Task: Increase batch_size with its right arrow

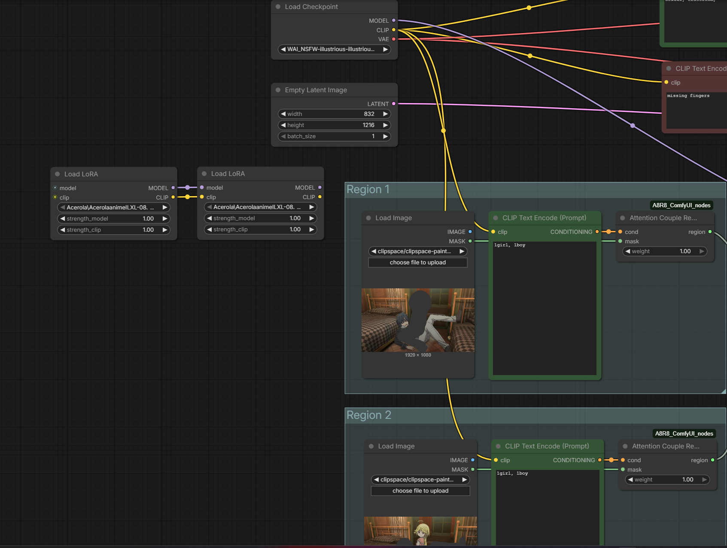Action: [385, 136]
